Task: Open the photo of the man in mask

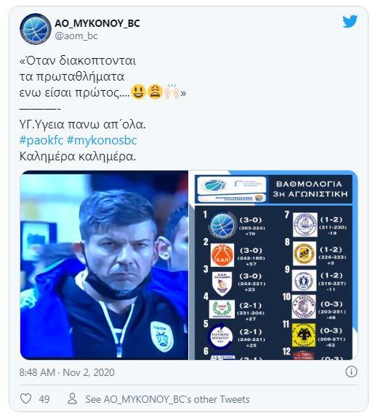Action: [104, 265]
